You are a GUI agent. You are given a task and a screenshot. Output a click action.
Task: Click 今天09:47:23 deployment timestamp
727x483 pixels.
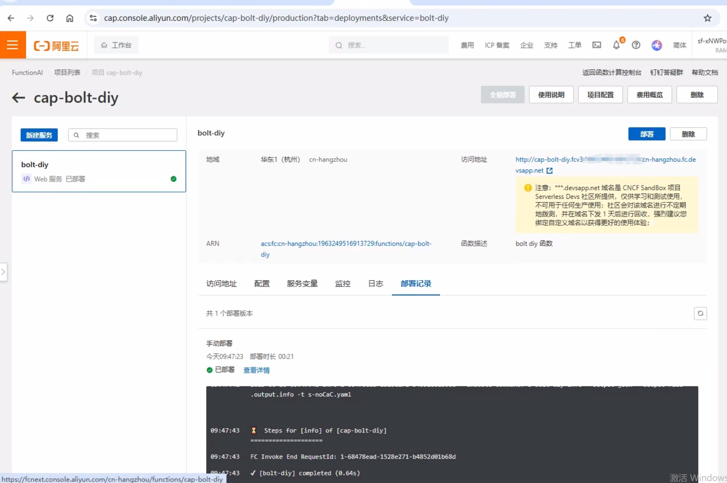(224, 356)
